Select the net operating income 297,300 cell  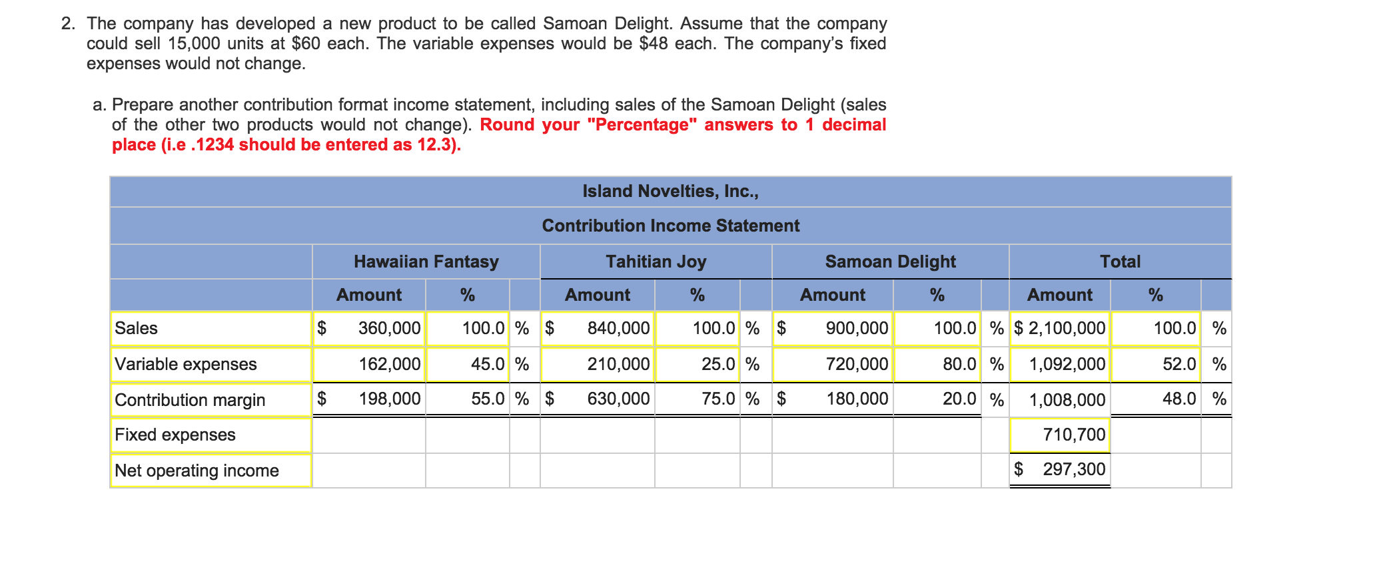tap(1060, 470)
